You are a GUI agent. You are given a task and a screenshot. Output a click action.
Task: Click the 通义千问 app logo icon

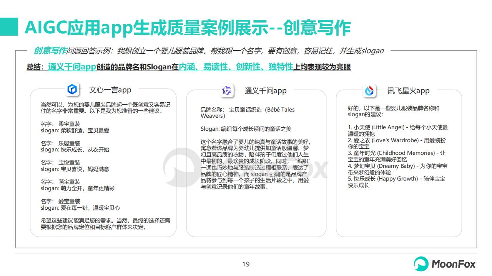(x=227, y=90)
